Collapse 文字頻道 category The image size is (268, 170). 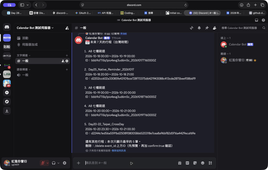[x=24, y=55]
